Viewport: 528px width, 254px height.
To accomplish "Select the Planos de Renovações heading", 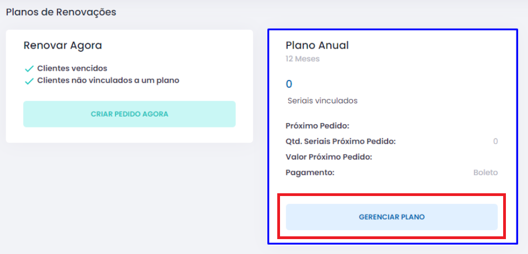I will (x=61, y=12).
